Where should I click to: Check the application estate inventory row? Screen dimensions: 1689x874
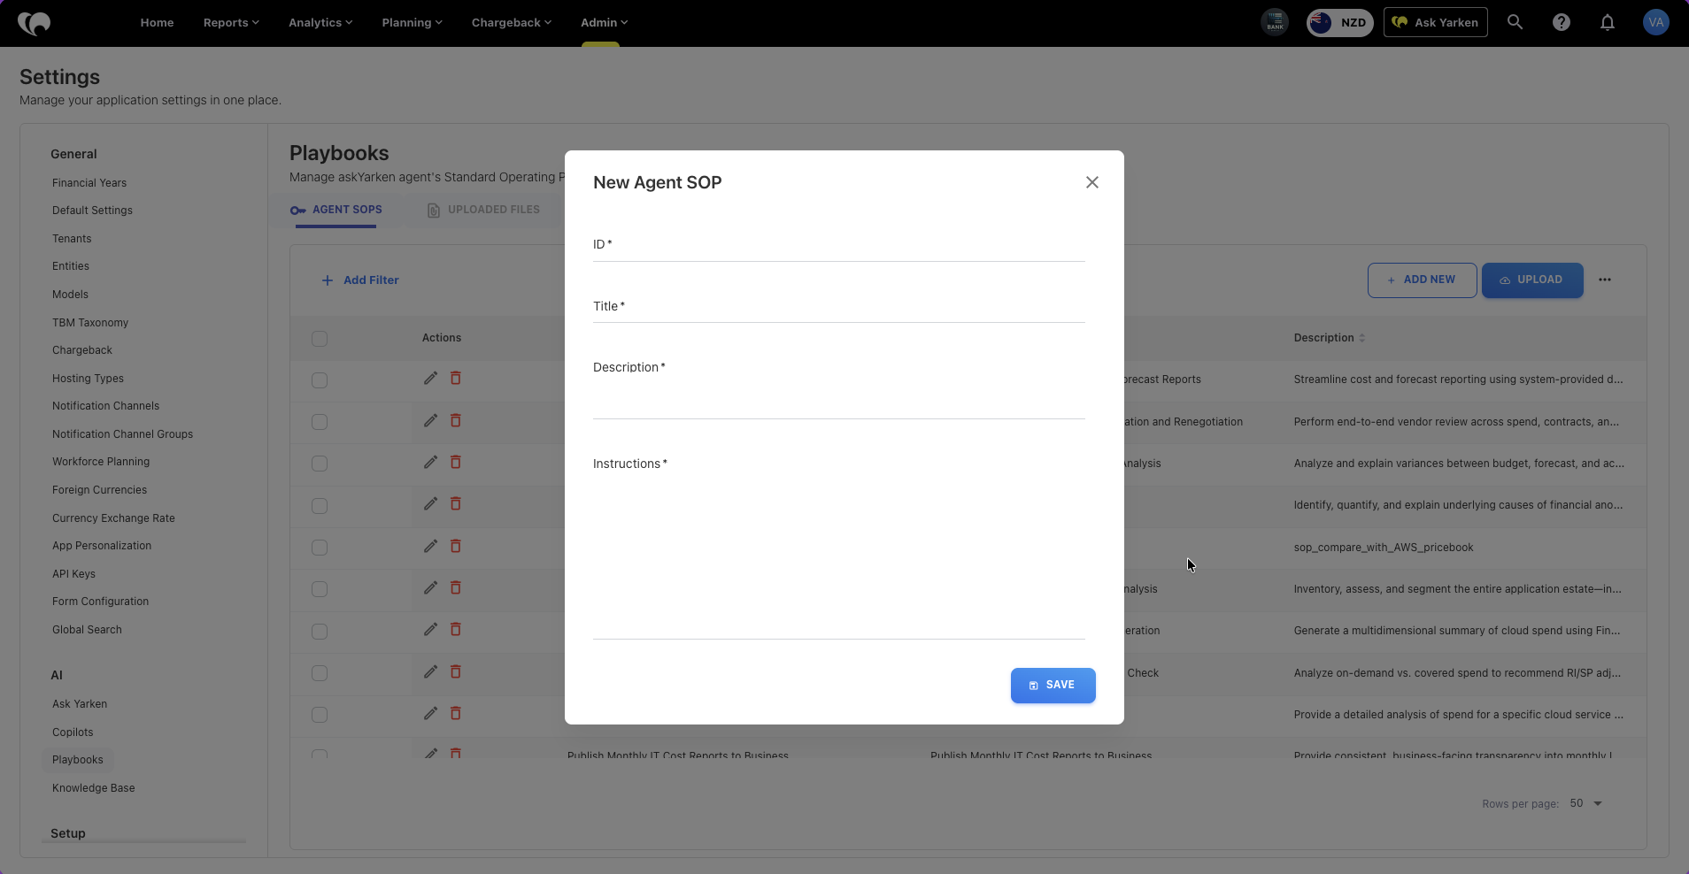[320, 589]
